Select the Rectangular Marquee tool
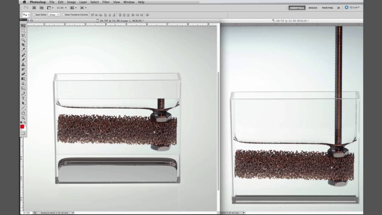This screenshot has height=215, width=382. [23, 31]
